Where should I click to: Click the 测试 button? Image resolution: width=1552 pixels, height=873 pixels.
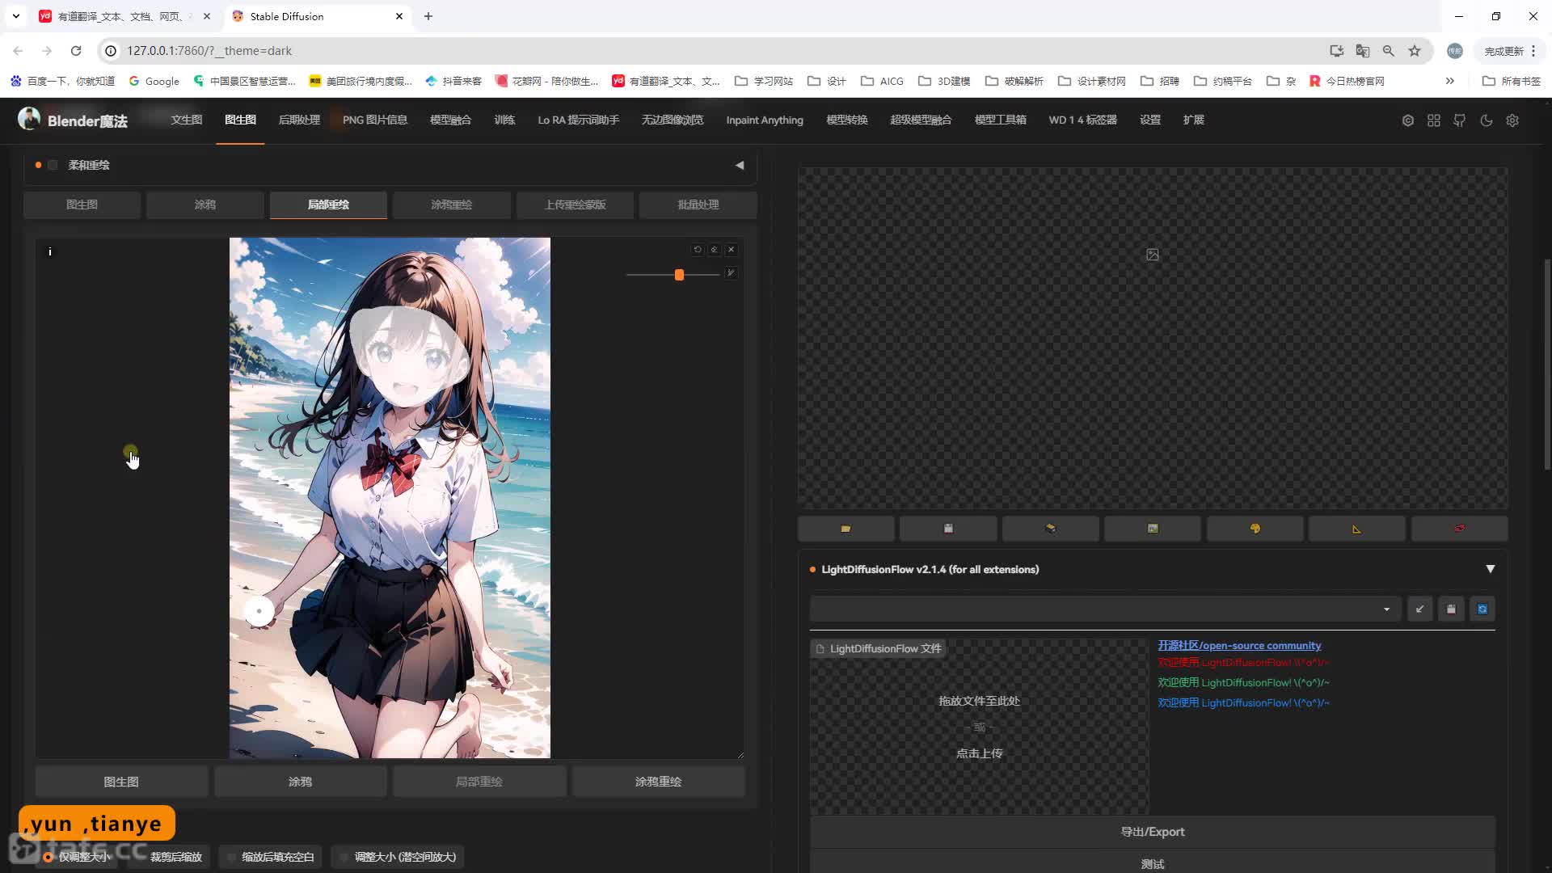(x=1153, y=863)
